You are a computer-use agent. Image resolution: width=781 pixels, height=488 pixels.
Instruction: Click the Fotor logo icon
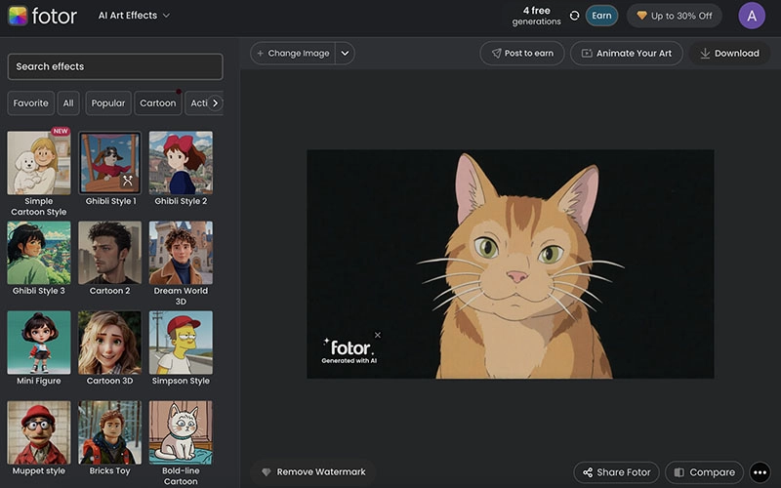click(18, 16)
